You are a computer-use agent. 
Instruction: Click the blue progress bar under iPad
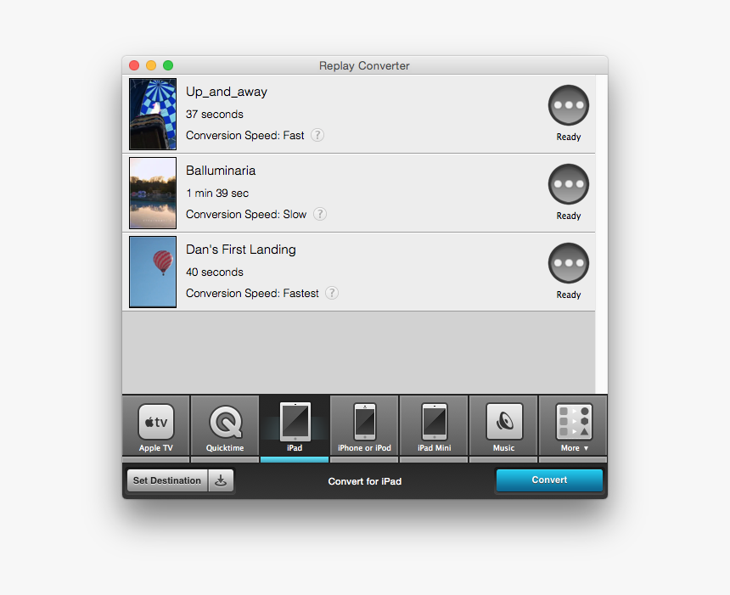click(x=295, y=459)
